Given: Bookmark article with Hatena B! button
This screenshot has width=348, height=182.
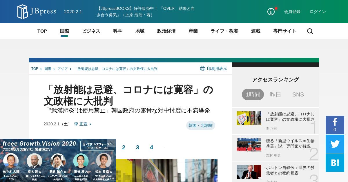Looking at the screenshot, I should (335, 163).
